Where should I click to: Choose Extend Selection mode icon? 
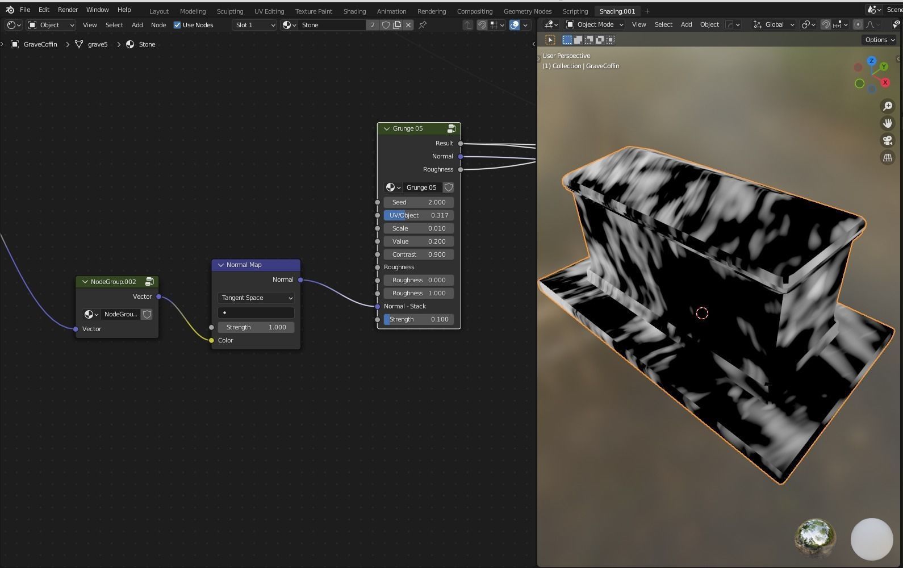pos(578,40)
